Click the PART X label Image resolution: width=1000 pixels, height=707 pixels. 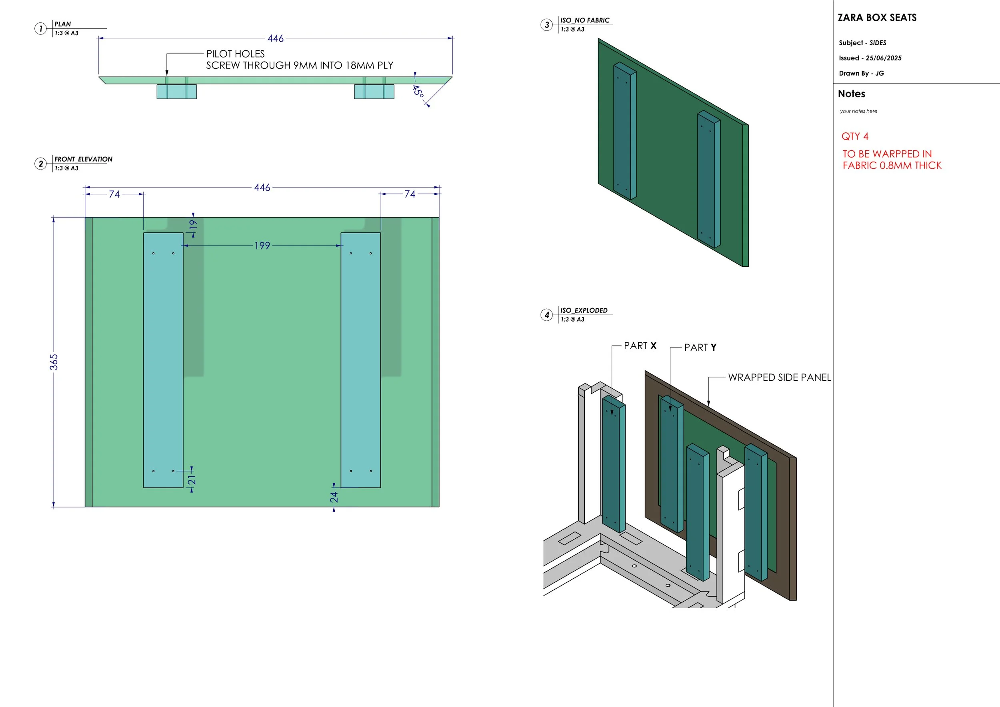point(640,346)
